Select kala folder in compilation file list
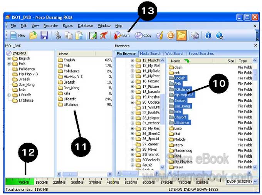 64,93
